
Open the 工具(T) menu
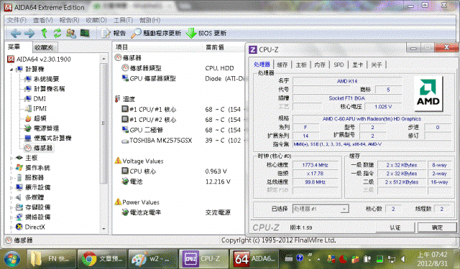(123, 20)
